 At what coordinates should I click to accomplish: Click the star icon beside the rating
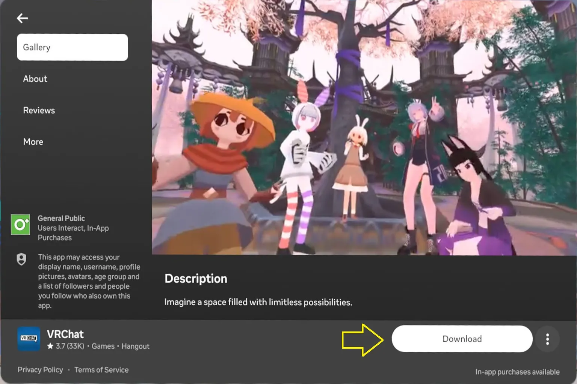50,346
